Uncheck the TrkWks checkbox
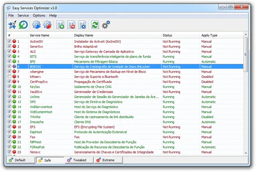The image size is (256, 172). (x=9, y=117)
